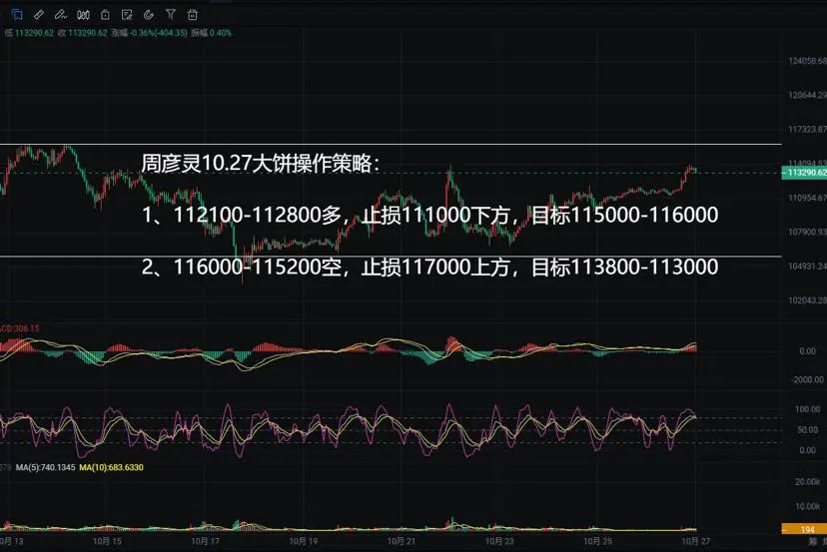Click the MACD indicator label
This screenshot has height=552, width=827.
coord(20,328)
